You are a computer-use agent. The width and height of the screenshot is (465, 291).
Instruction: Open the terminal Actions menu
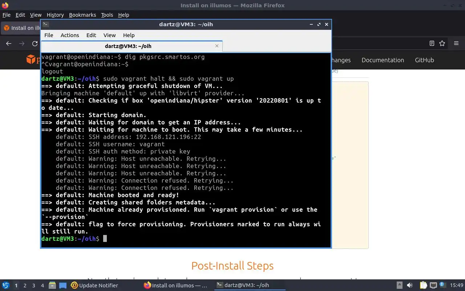click(70, 35)
